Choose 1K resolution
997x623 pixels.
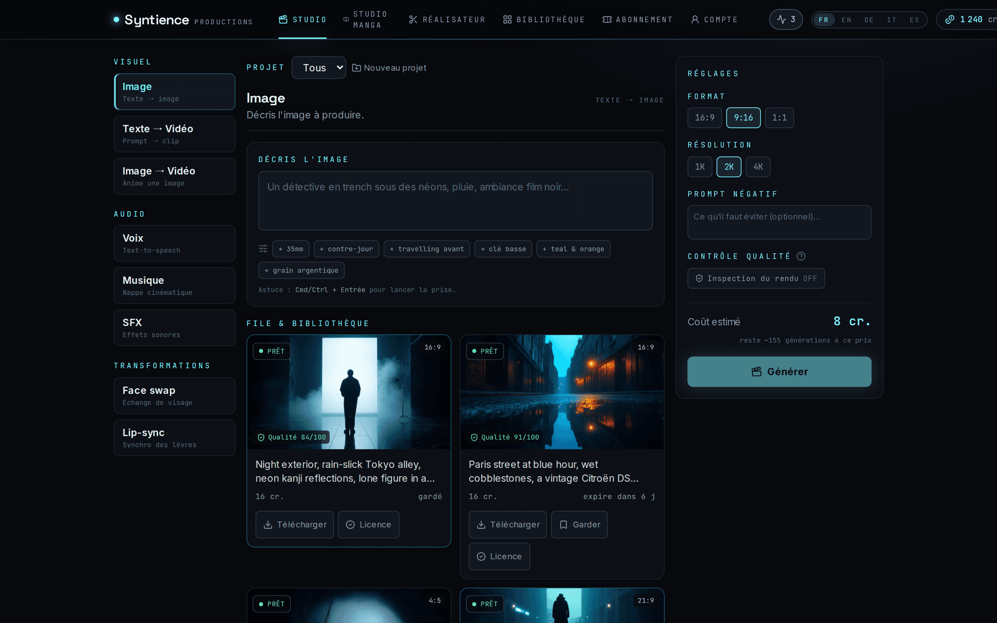(699, 167)
